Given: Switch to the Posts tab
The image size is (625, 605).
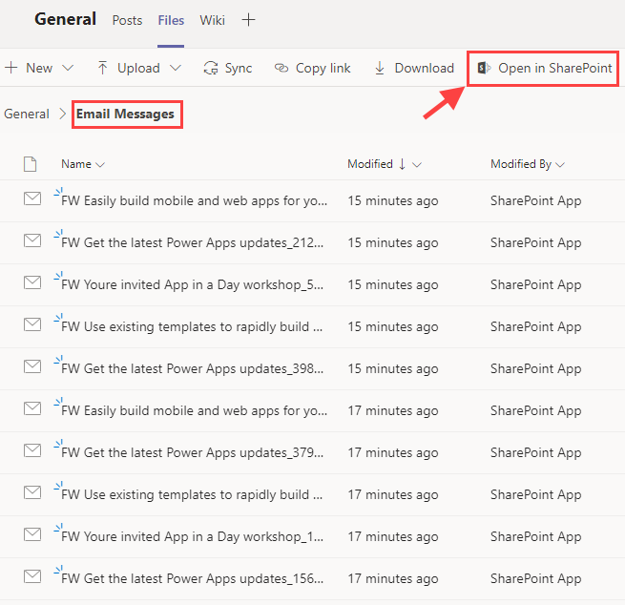Looking at the screenshot, I should (x=127, y=20).
